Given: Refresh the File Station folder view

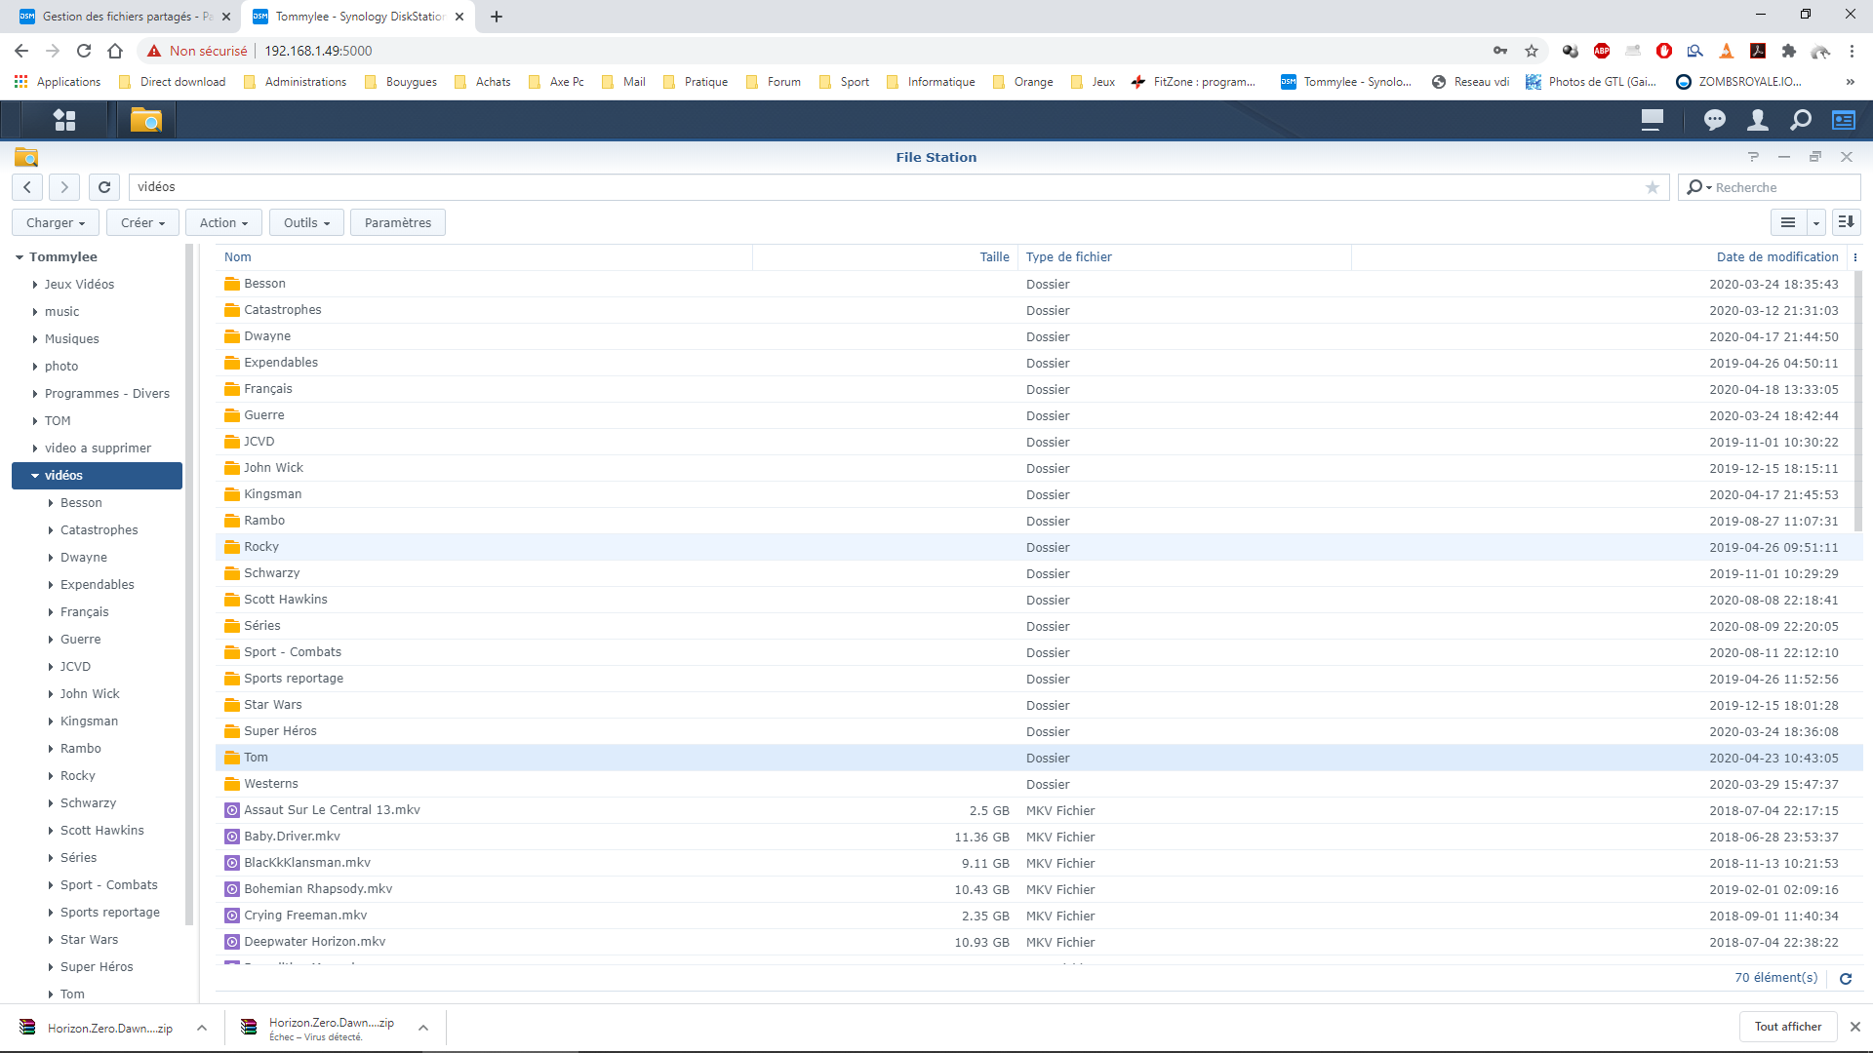Looking at the screenshot, I should [x=104, y=187].
